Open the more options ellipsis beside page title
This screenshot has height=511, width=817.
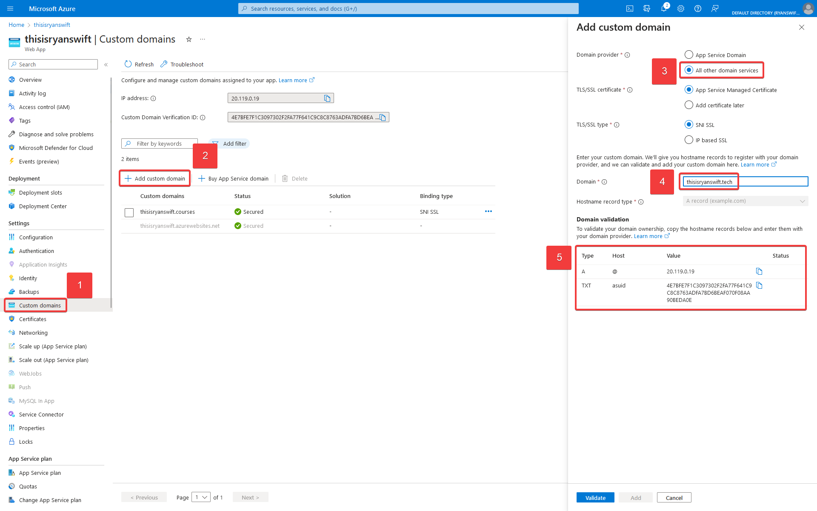(x=203, y=39)
